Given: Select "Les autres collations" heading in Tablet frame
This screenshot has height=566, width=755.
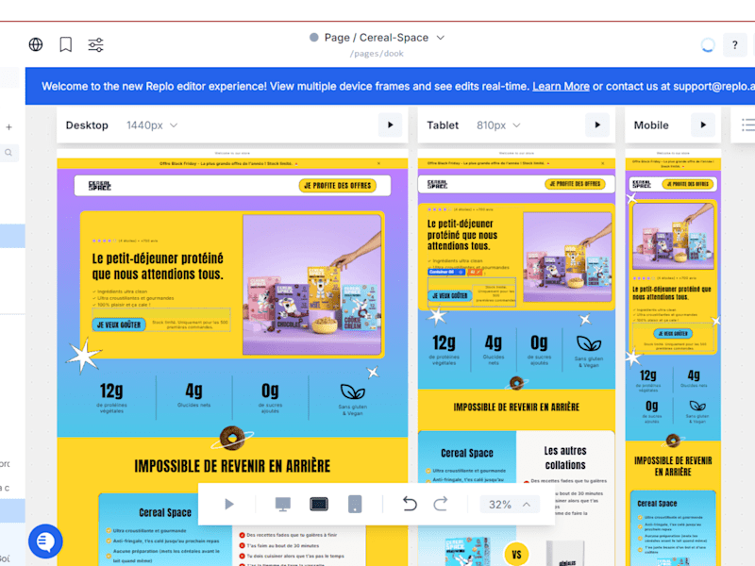Looking at the screenshot, I should (x=565, y=458).
